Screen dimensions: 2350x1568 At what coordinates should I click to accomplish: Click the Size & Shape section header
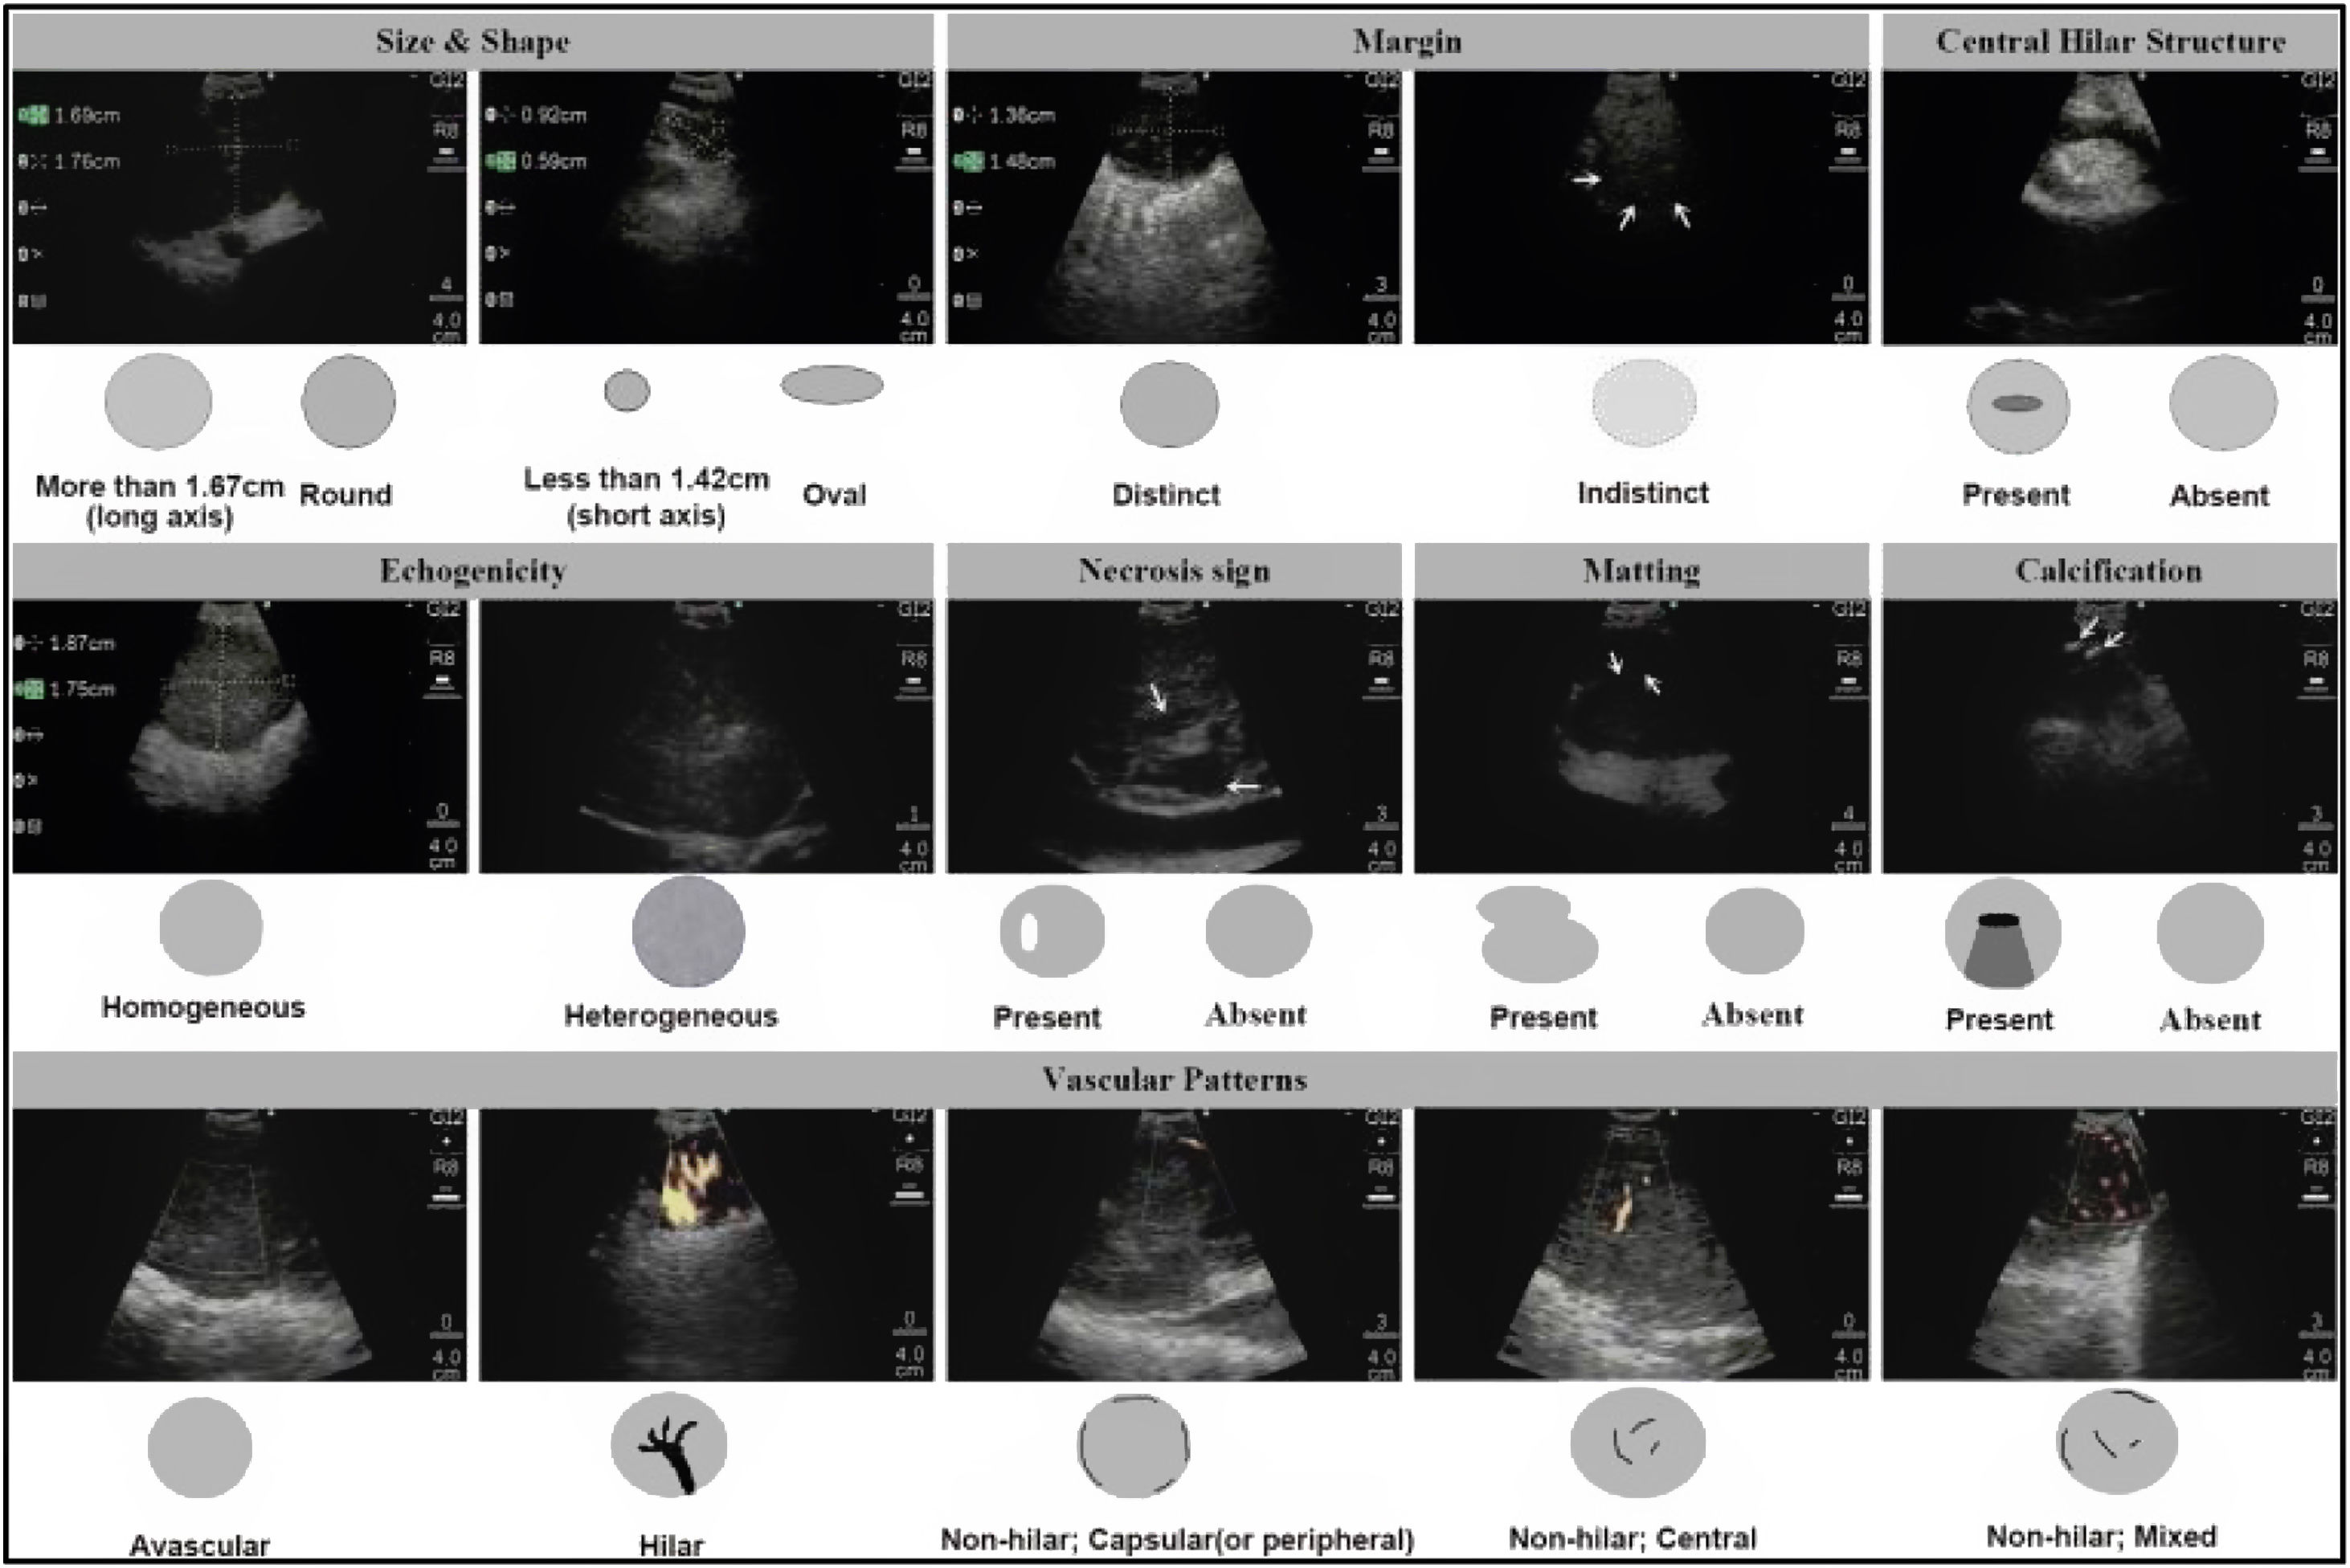pyautogui.click(x=472, y=41)
